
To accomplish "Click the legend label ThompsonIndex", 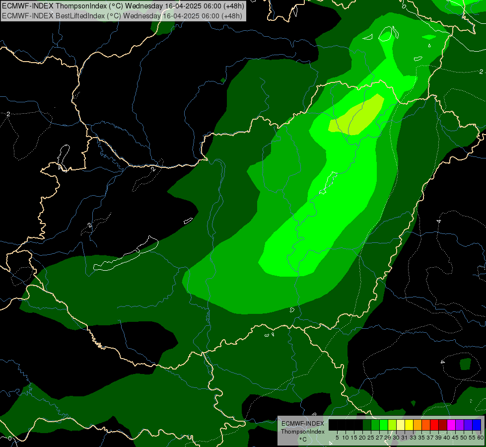I will pyautogui.click(x=303, y=432).
